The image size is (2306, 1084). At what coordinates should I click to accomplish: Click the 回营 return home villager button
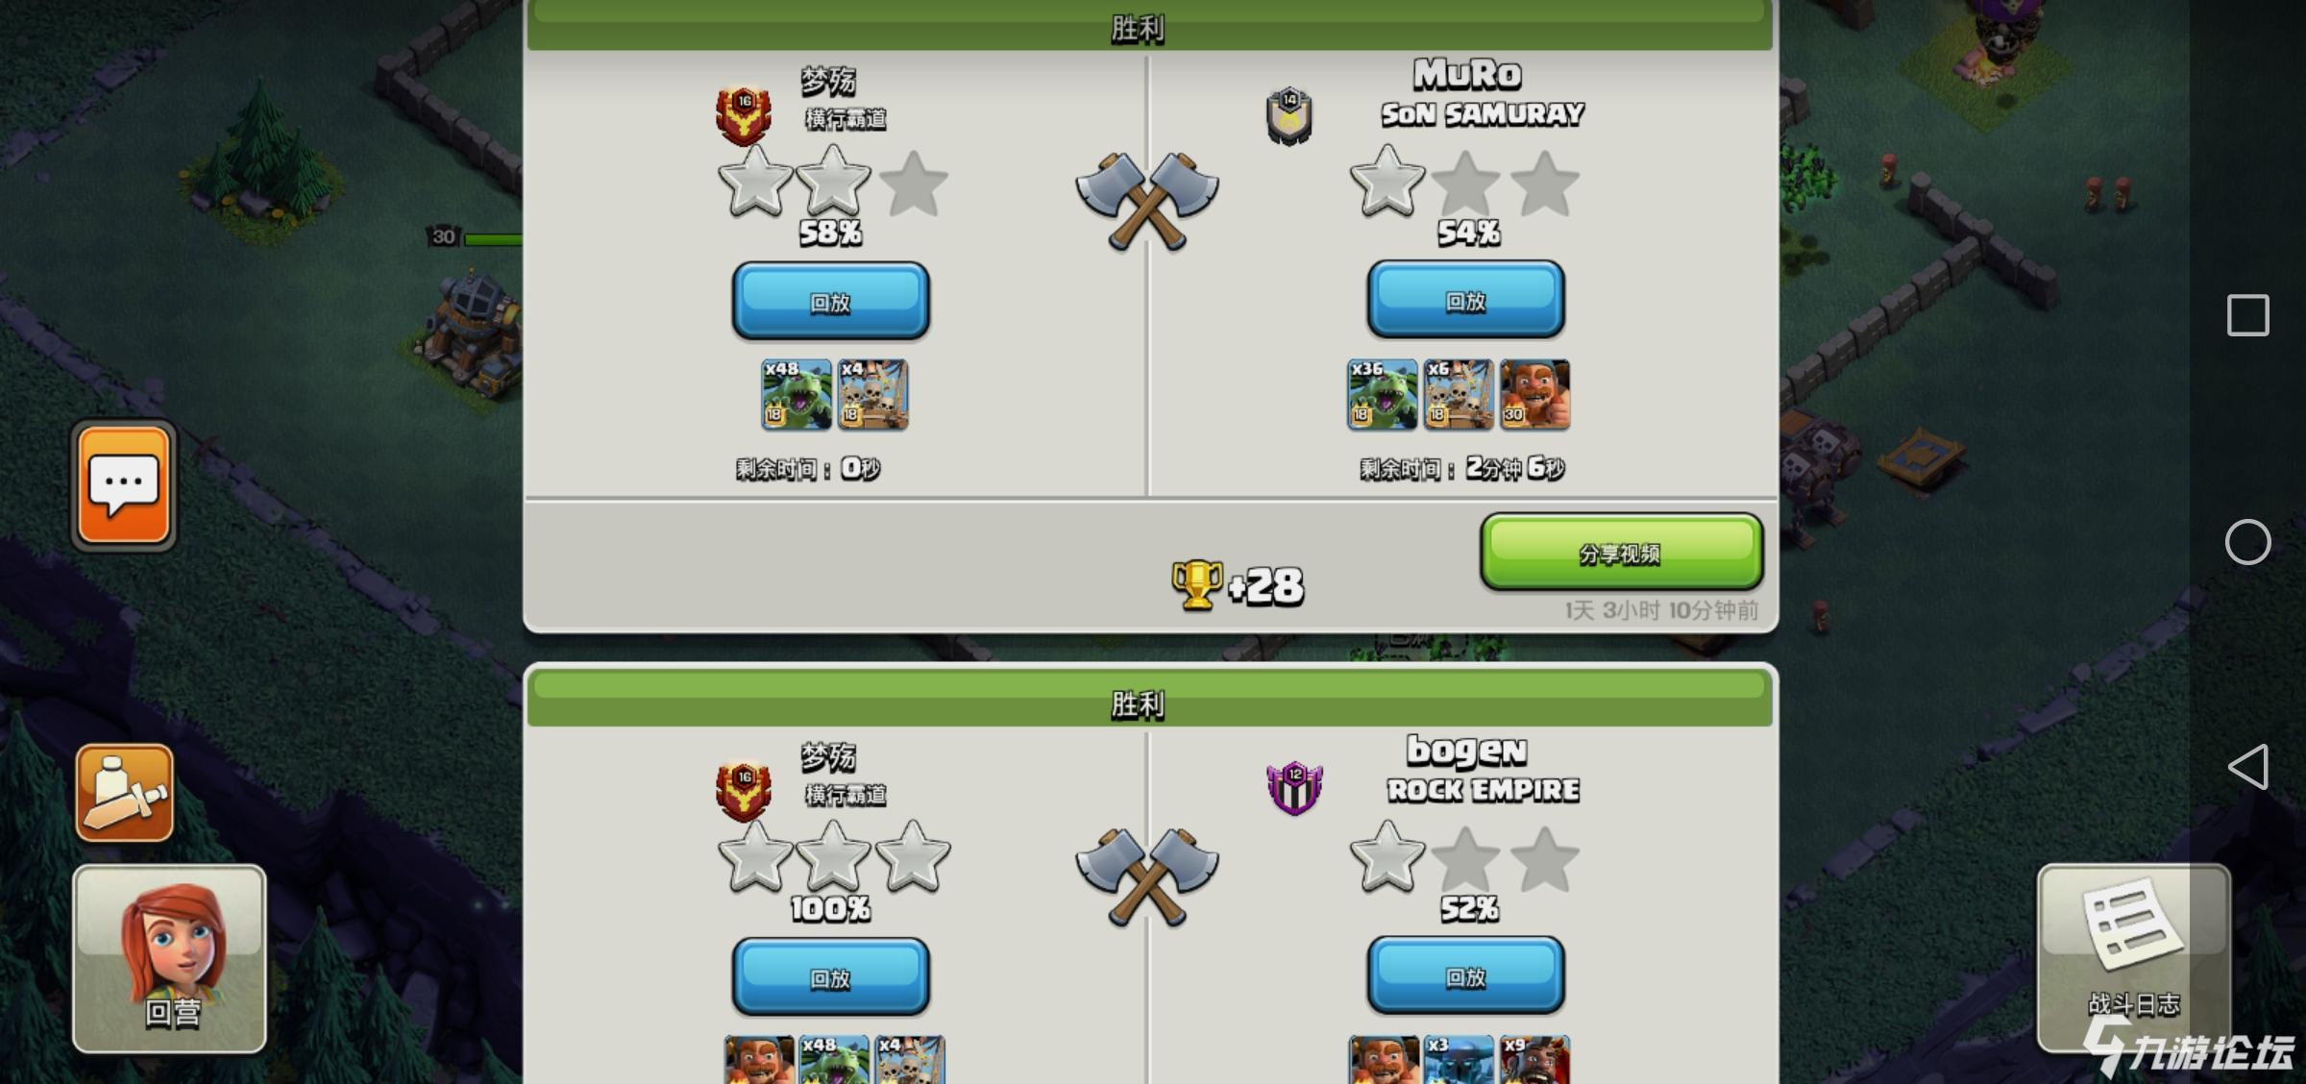point(169,958)
